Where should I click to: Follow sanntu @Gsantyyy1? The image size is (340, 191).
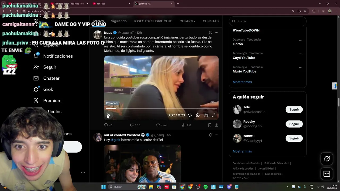(294, 138)
